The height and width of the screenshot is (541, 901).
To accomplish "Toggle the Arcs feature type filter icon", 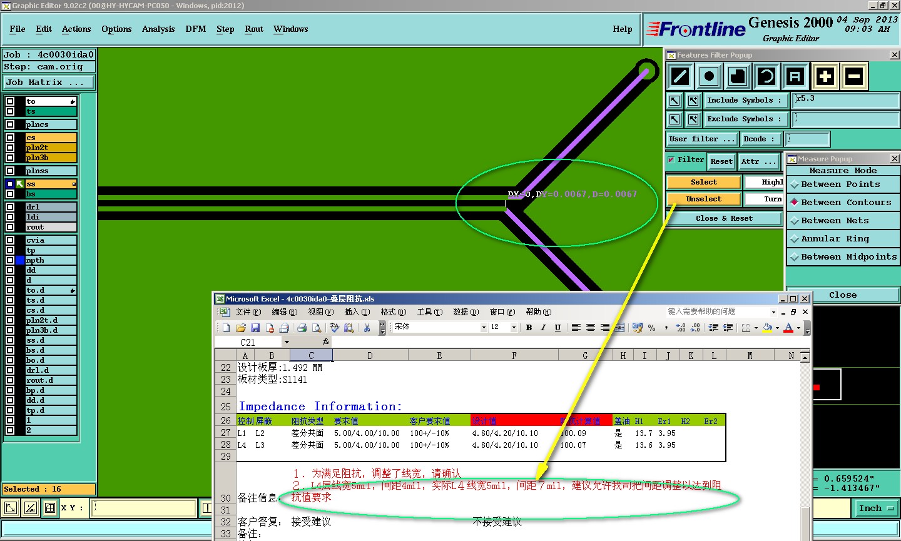I will coord(766,77).
